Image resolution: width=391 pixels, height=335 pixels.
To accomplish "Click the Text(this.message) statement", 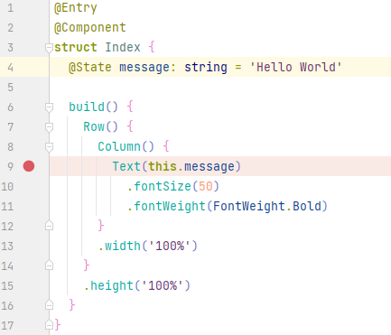I will click(177, 166).
